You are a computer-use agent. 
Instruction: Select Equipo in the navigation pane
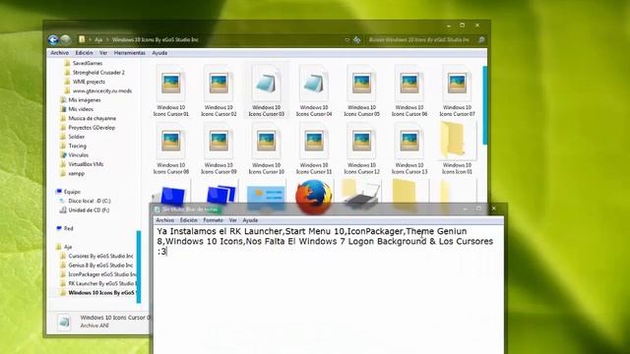click(x=68, y=192)
